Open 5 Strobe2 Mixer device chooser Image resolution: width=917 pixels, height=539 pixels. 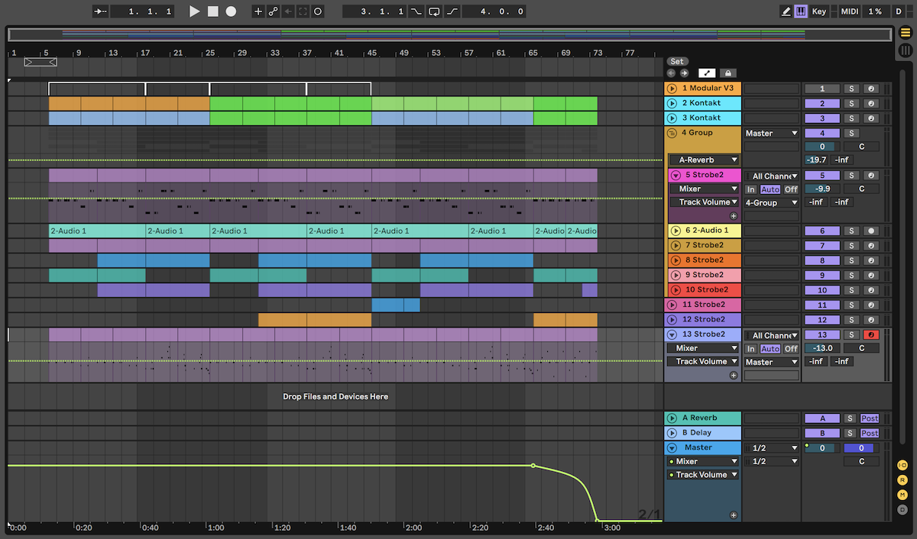pos(704,189)
